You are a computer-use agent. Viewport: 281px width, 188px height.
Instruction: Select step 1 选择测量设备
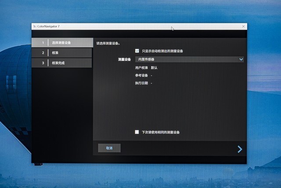62,43
